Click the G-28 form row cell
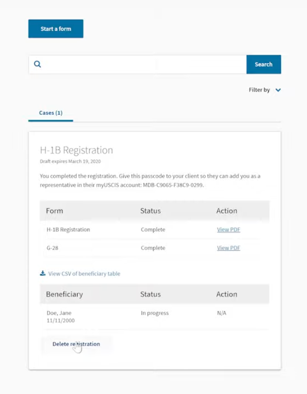 (52, 248)
